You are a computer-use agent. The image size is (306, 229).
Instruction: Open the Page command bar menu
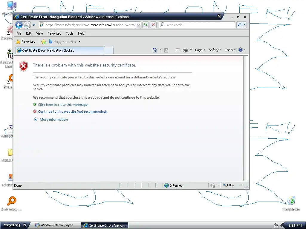tap(200, 50)
